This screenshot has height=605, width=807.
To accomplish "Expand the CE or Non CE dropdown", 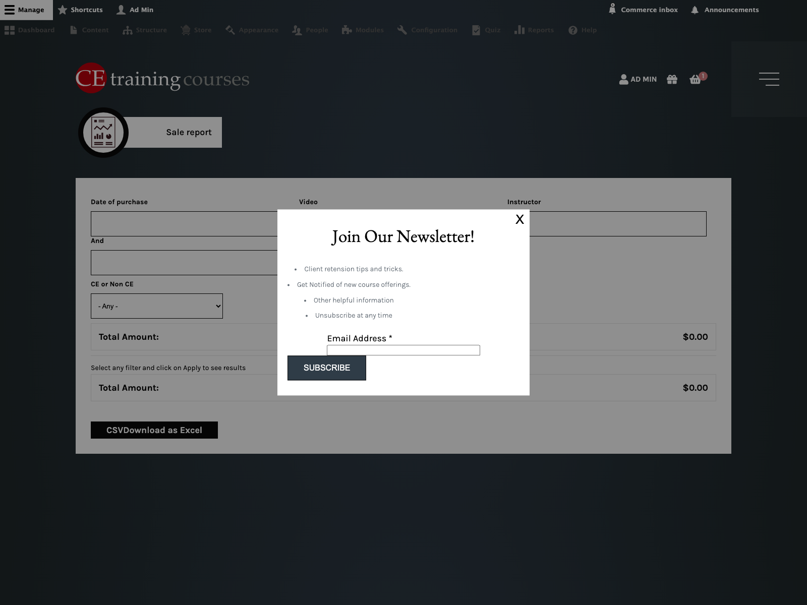I will [x=157, y=306].
